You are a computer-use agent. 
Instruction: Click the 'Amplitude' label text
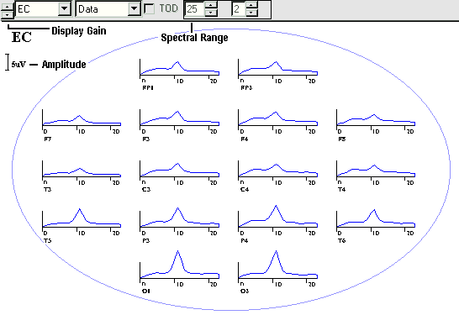pos(64,65)
